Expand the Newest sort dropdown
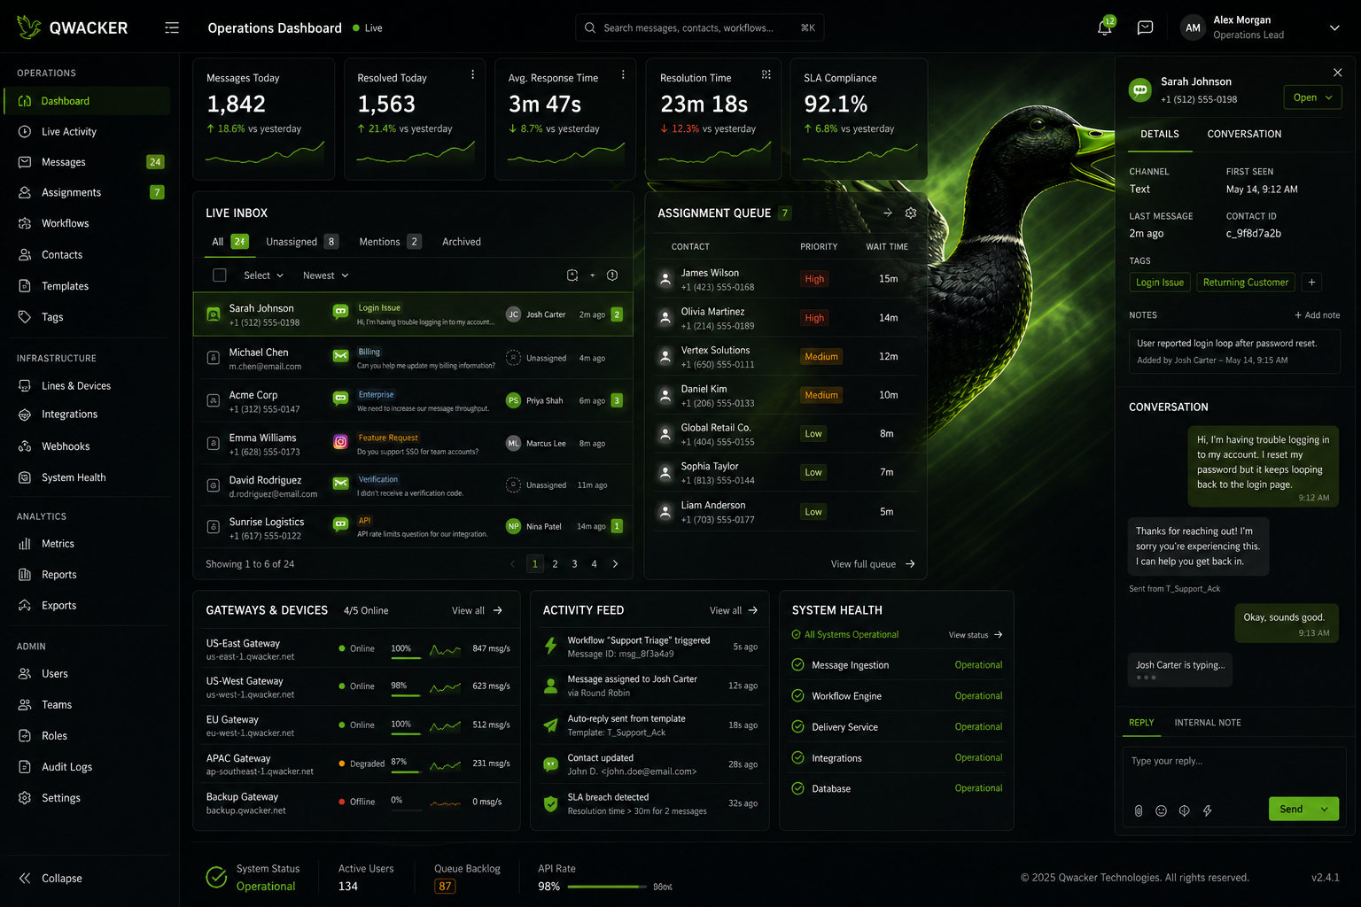 [325, 275]
